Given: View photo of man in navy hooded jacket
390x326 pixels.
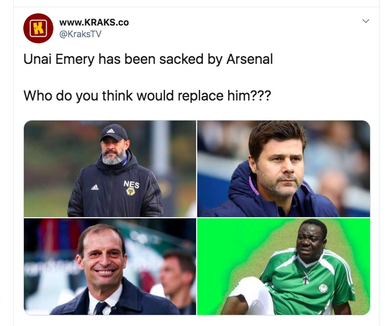Looking at the screenshot, I should (283, 168).
